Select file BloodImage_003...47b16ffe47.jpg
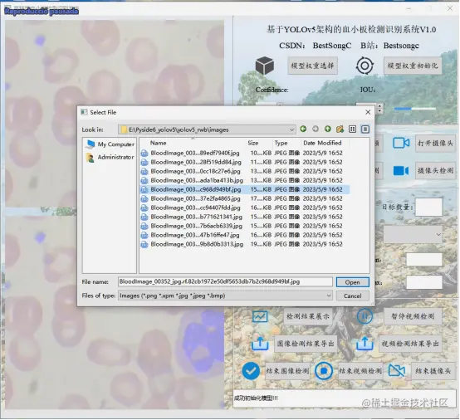The width and height of the screenshot is (460, 420). point(245,235)
